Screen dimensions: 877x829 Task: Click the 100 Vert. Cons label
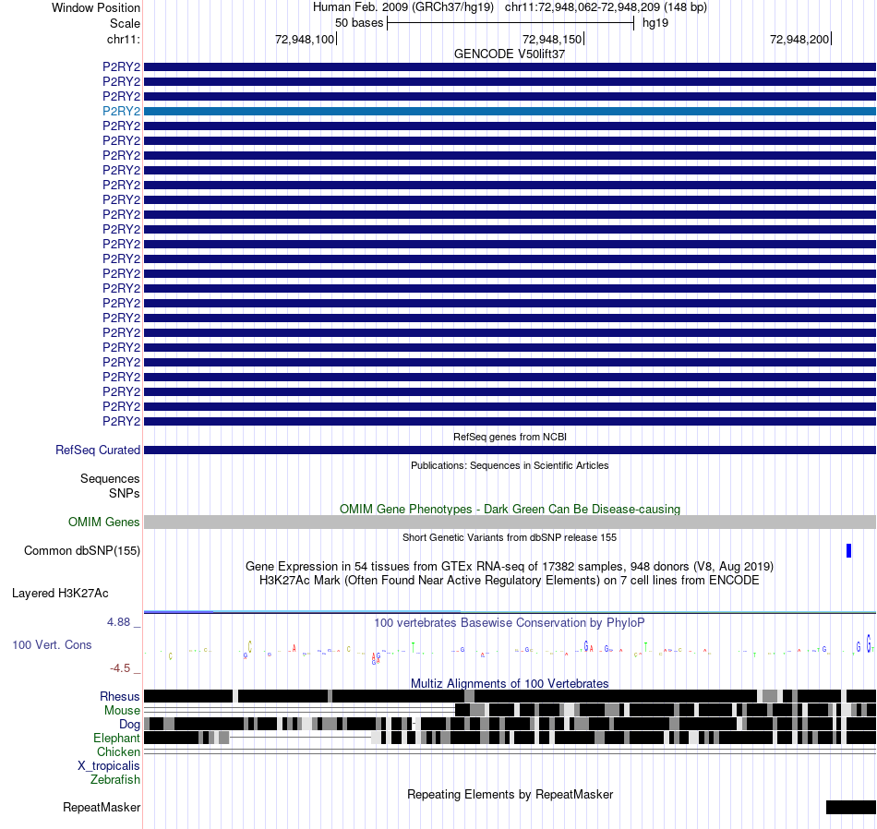[x=52, y=645]
